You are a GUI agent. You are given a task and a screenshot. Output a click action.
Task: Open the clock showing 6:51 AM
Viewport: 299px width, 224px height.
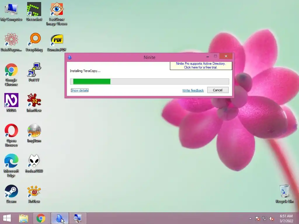coord(286,218)
